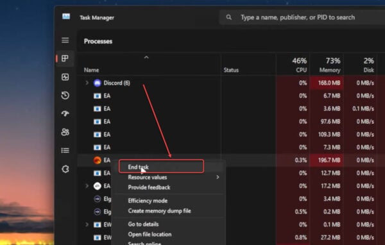
Task: Click the 0.3% CPU cell
Action: tap(293, 160)
